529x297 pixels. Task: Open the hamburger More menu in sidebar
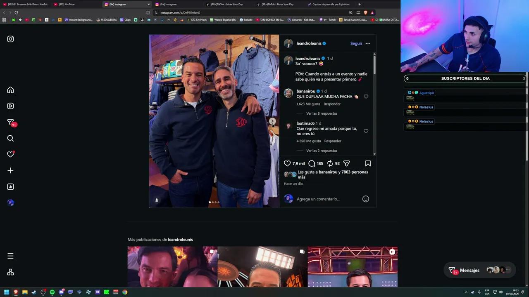coord(10,256)
